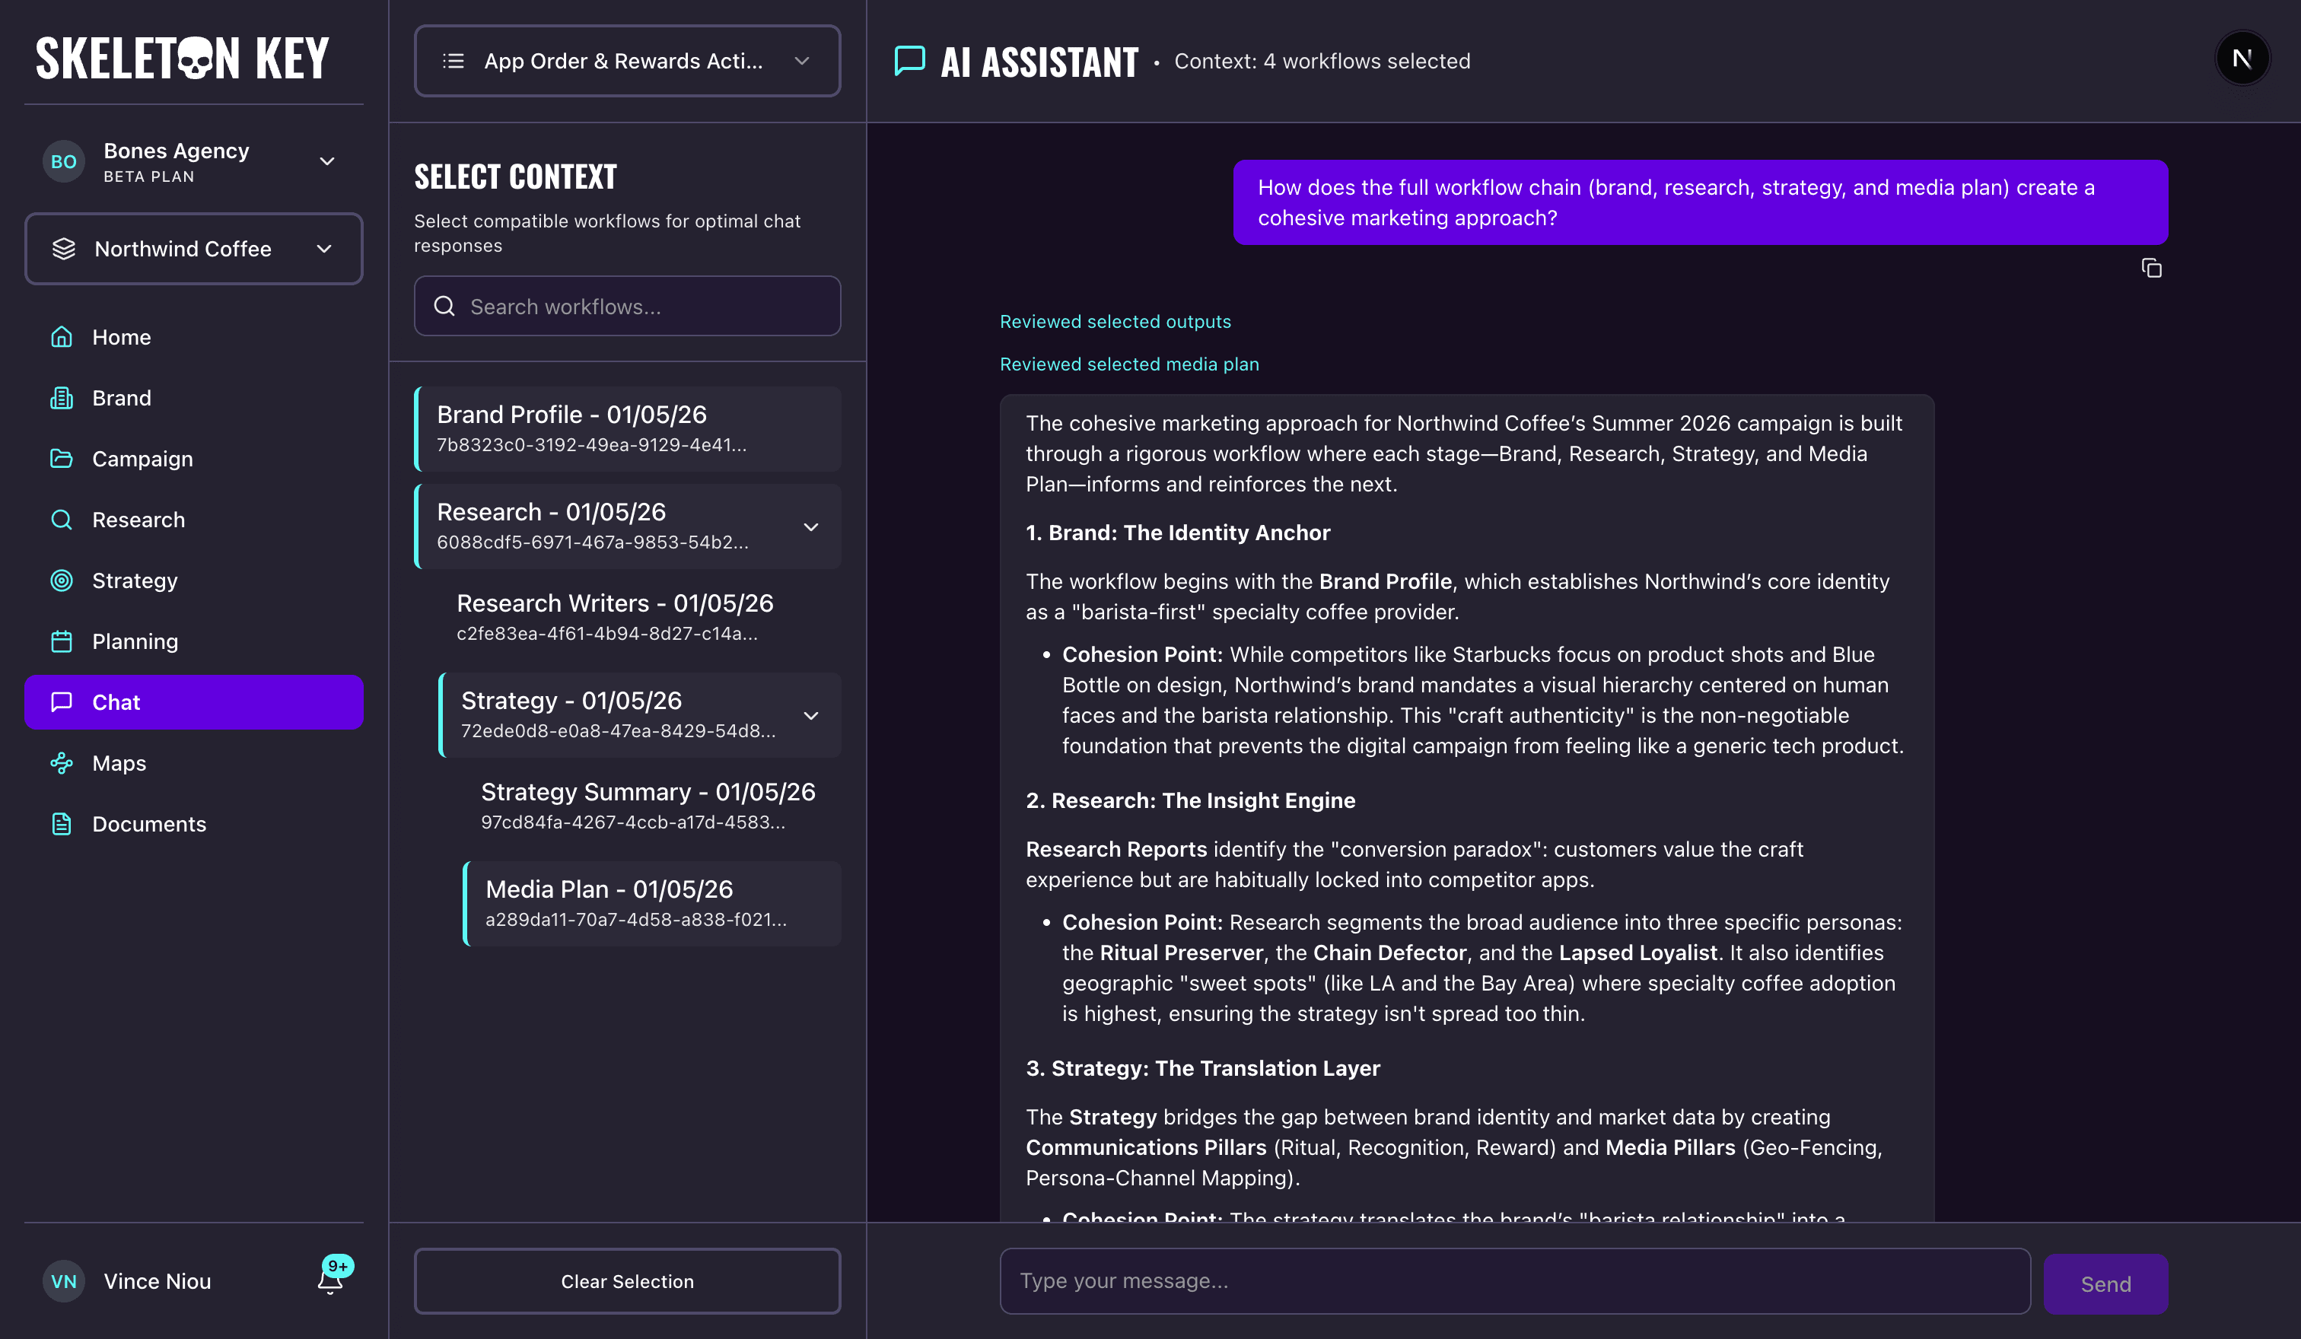
Task: Open the Documents page
Action: (193, 823)
